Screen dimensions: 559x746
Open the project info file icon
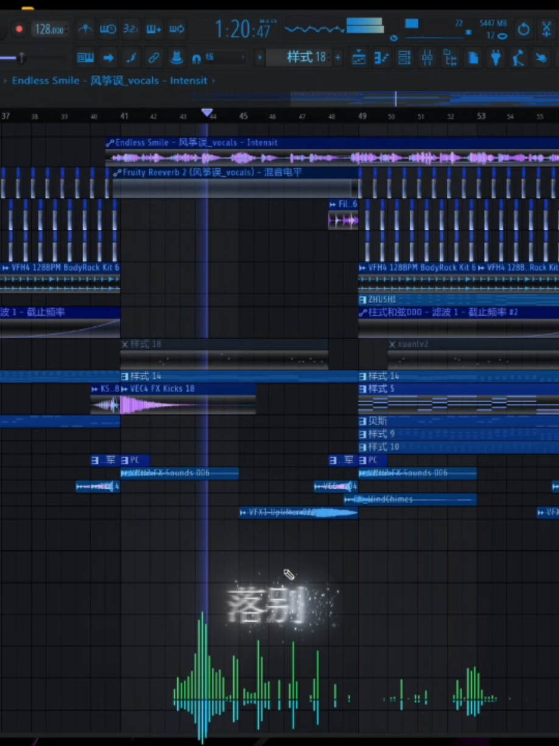(x=473, y=58)
